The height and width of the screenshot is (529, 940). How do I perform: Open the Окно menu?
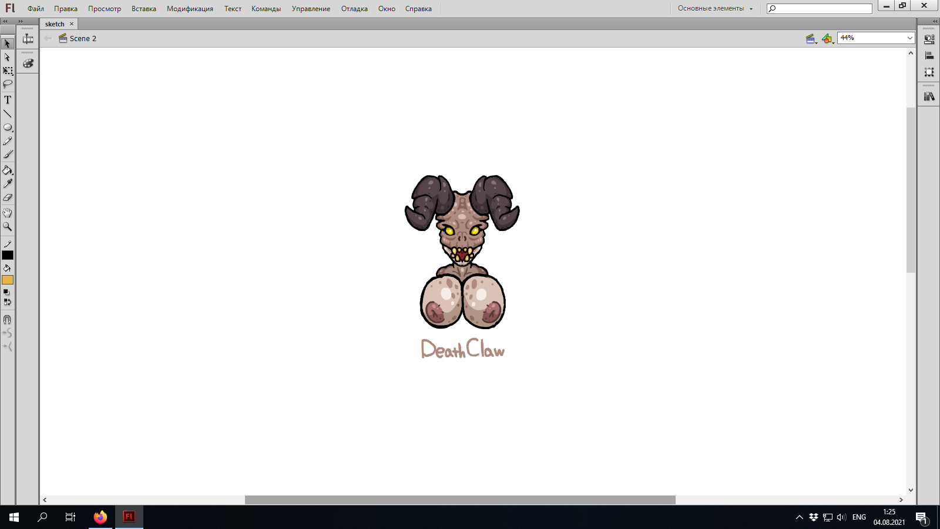click(387, 9)
